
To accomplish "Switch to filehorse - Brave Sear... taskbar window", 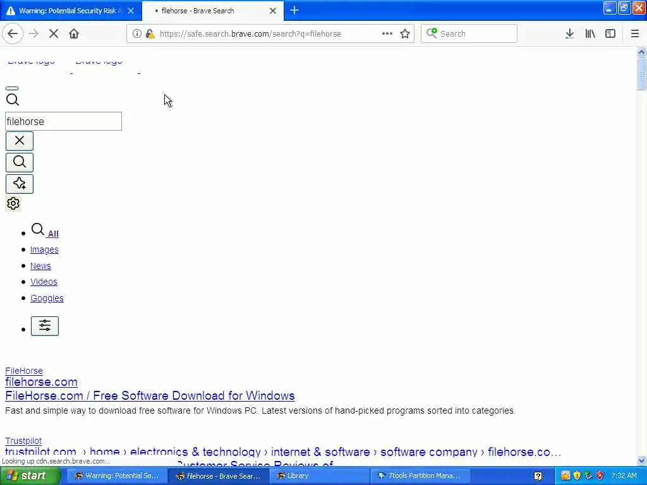I will point(218,476).
